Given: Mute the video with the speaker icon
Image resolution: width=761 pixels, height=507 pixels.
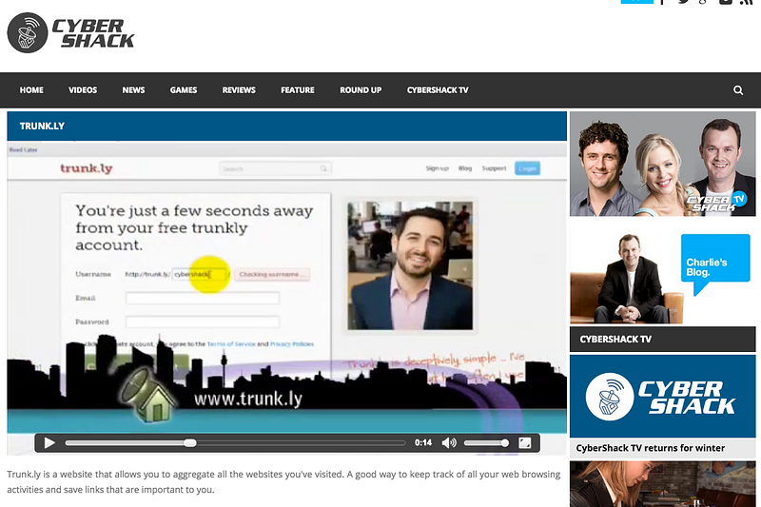Looking at the screenshot, I should (449, 443).
